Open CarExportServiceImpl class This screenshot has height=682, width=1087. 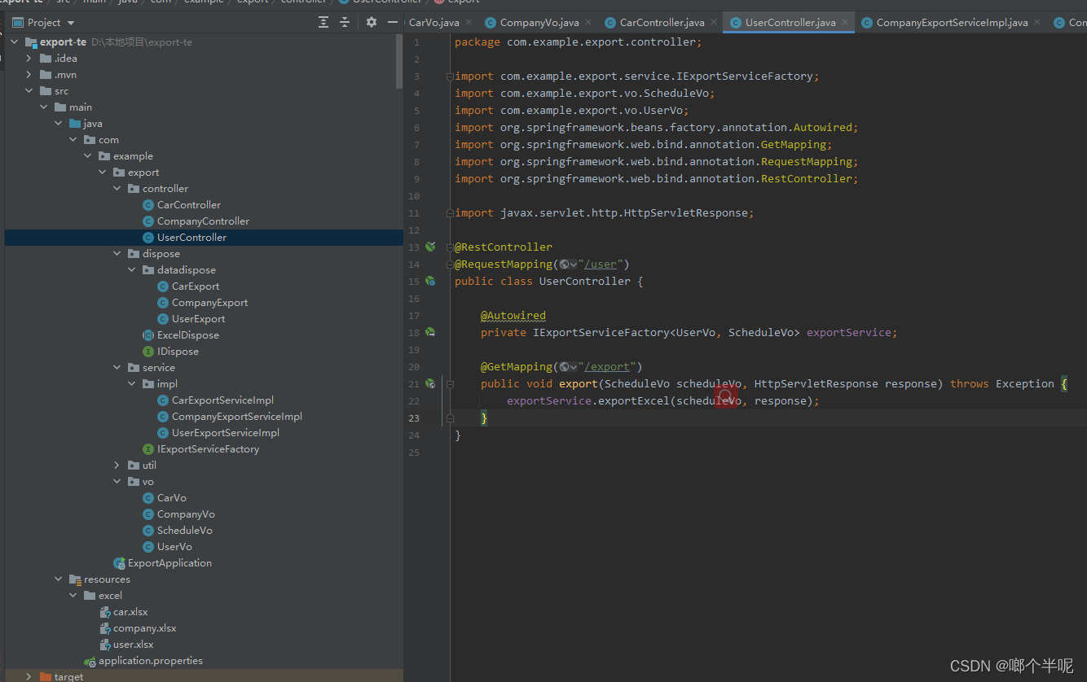tap(222, 400)
